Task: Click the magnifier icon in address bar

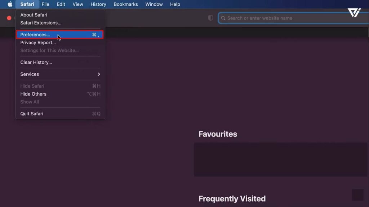Action: 223,18
